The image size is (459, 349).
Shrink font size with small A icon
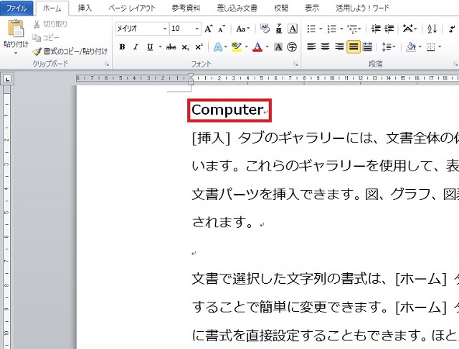tap(222, 29)
